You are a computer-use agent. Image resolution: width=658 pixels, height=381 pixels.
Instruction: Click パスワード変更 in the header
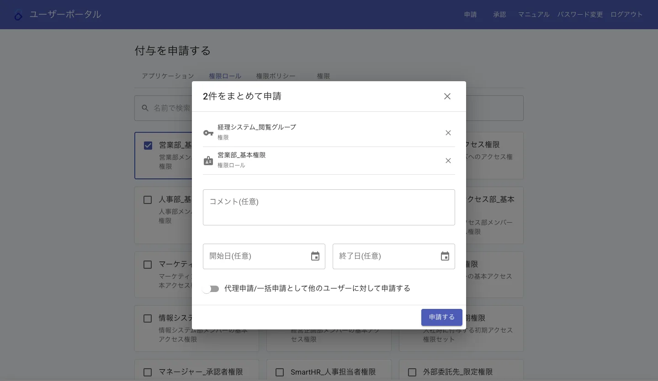click(580, 15)
